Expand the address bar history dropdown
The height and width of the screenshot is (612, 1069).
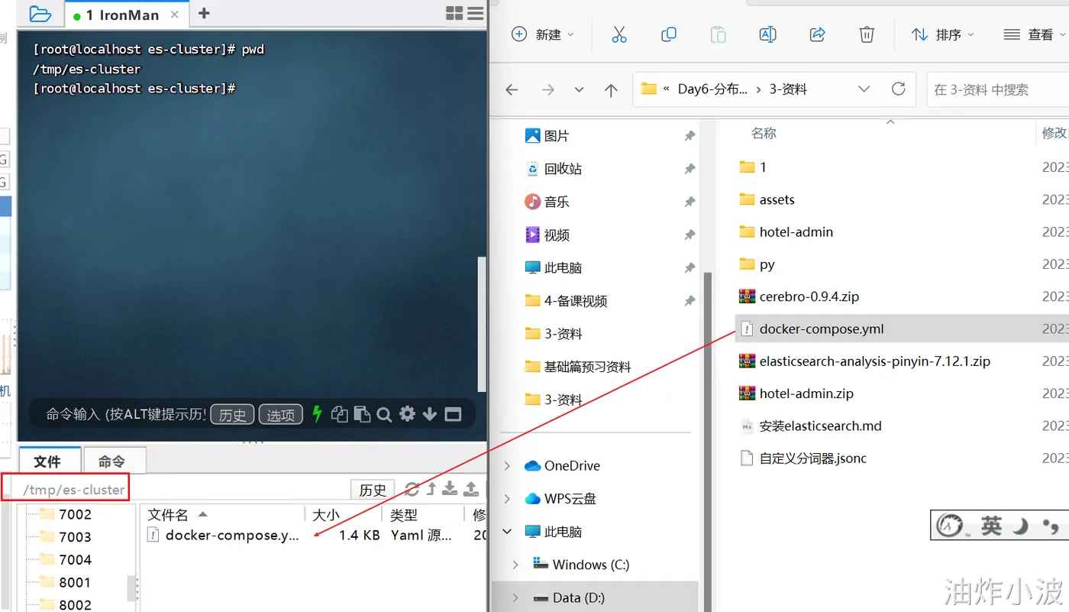point(864,89)
